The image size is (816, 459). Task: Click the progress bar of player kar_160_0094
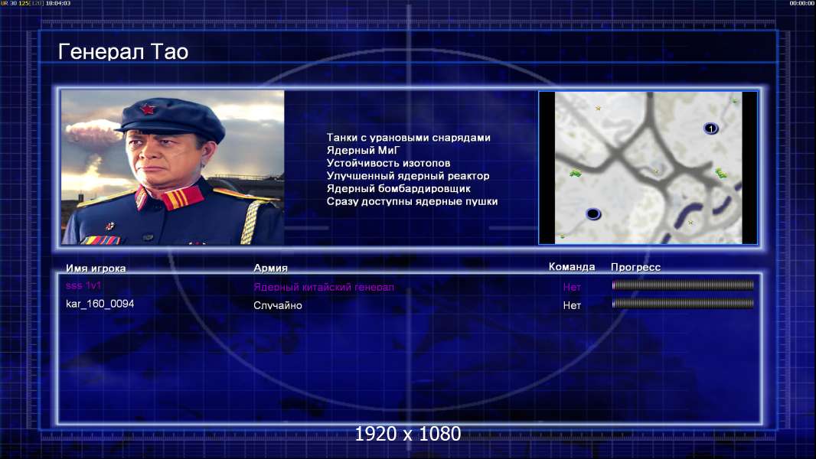click(683, 304)
